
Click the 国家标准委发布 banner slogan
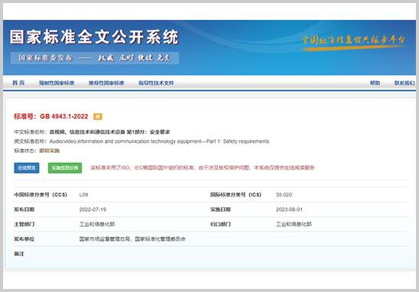94,58
